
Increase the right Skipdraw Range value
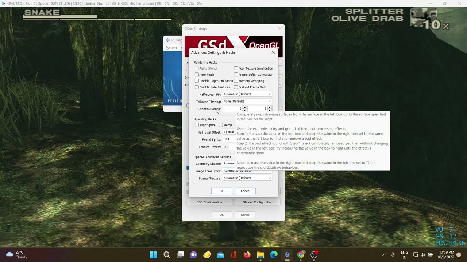click(270, 107)
